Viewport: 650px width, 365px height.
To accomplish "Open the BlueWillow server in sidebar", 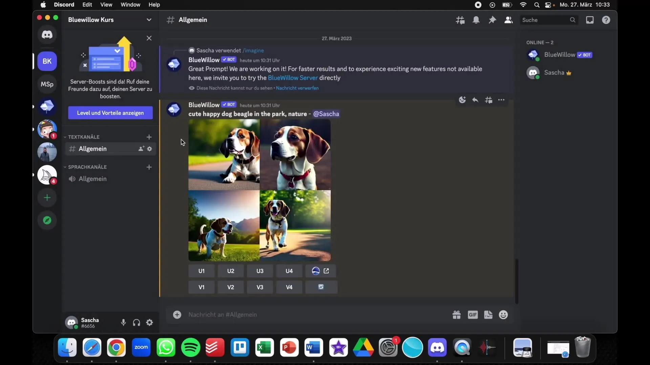I will click(x=47, y=106).
